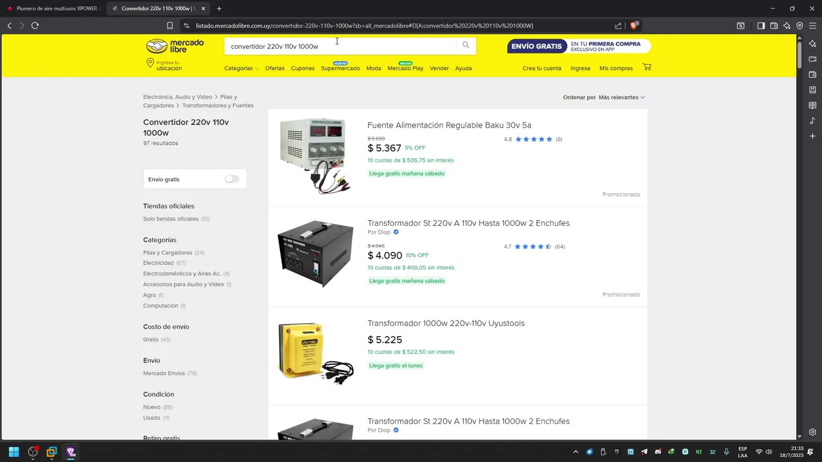Click Ingresa tu ubicación
Image resolution: width=822 pixels, height=462 pixels.
(x=164, y=65)
